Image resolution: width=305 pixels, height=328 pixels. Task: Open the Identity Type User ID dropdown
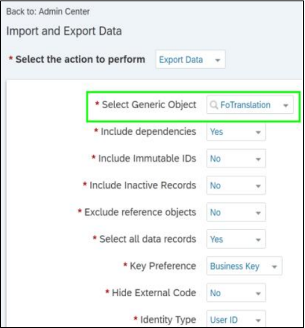236,319
